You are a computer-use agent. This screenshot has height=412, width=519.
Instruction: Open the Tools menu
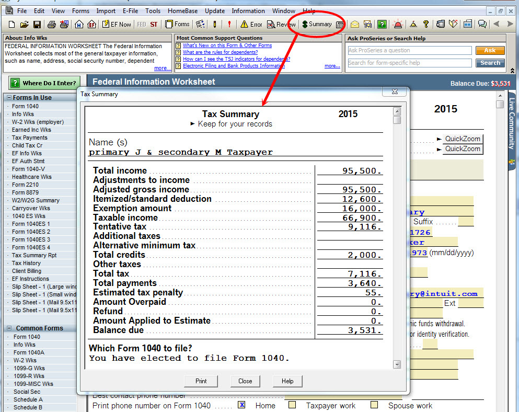coord(153,11)
